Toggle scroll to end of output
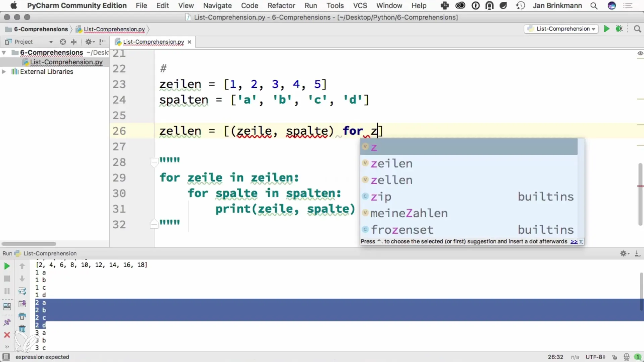 [22, 304]
